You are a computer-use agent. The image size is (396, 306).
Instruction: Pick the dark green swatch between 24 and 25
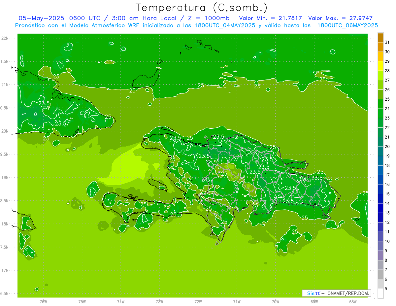point(381,104)
